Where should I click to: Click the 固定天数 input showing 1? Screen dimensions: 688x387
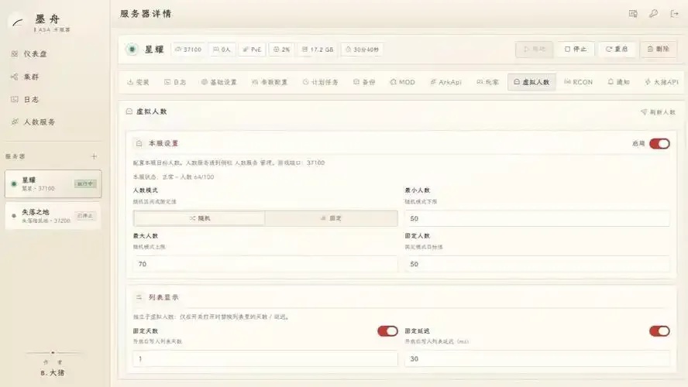coord(266,358)
